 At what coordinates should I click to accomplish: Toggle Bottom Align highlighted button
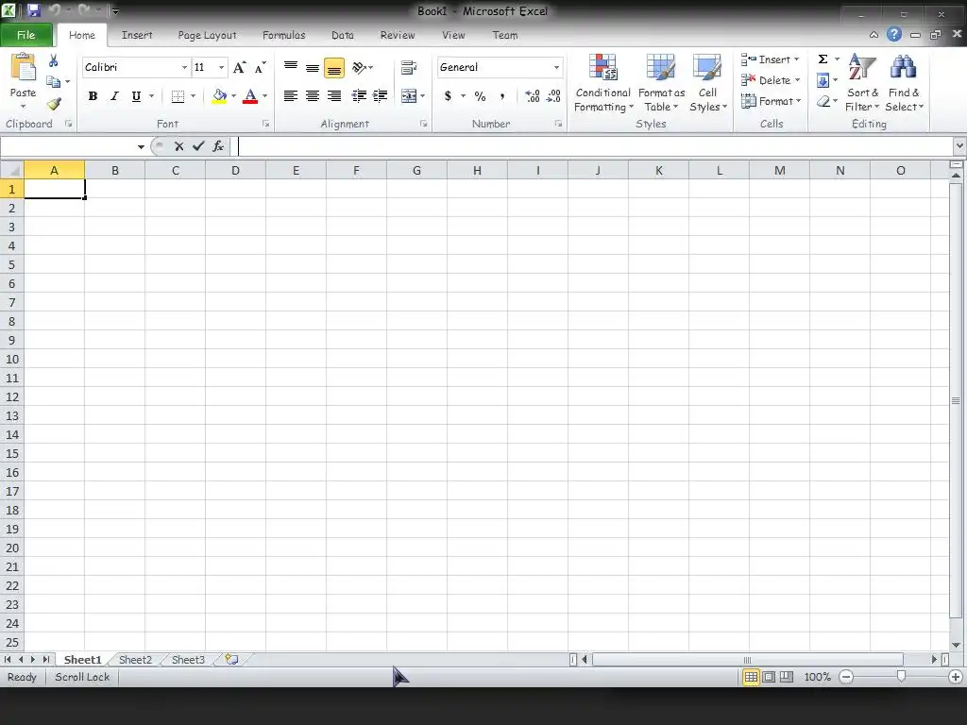pyautogui.click(x=333, y=68)
